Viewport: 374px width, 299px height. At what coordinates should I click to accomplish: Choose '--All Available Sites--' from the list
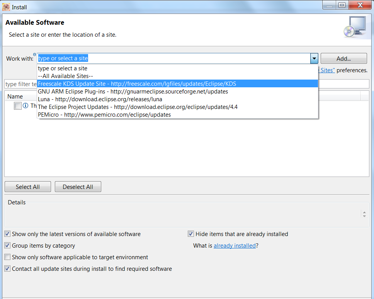click(178, 76)
